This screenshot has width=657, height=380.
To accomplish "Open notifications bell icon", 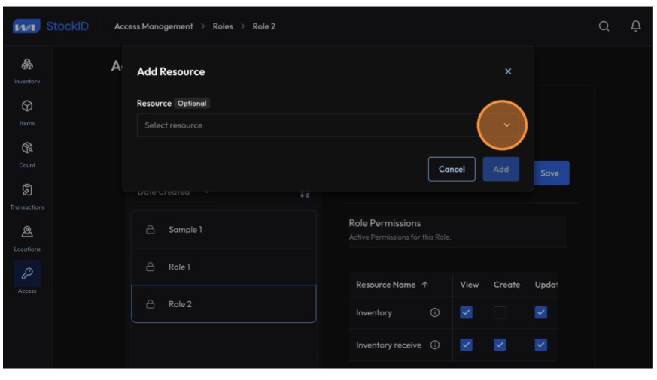I will (636, 26).
